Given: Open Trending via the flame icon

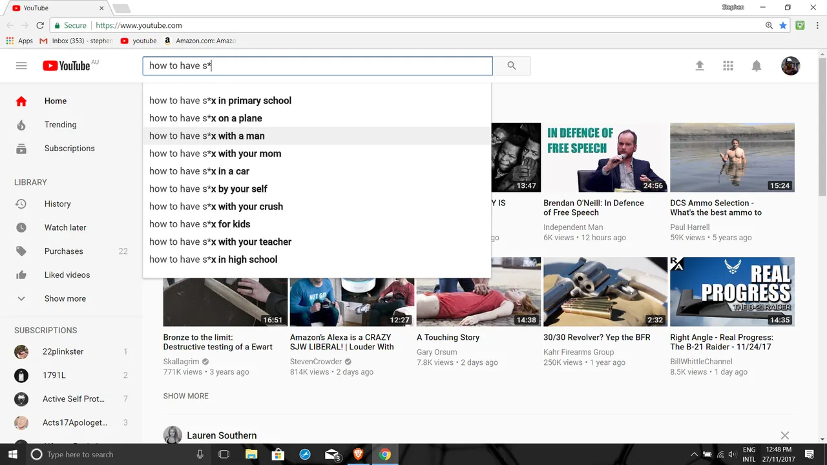Looking at the screenshot, I should point(21,125).
